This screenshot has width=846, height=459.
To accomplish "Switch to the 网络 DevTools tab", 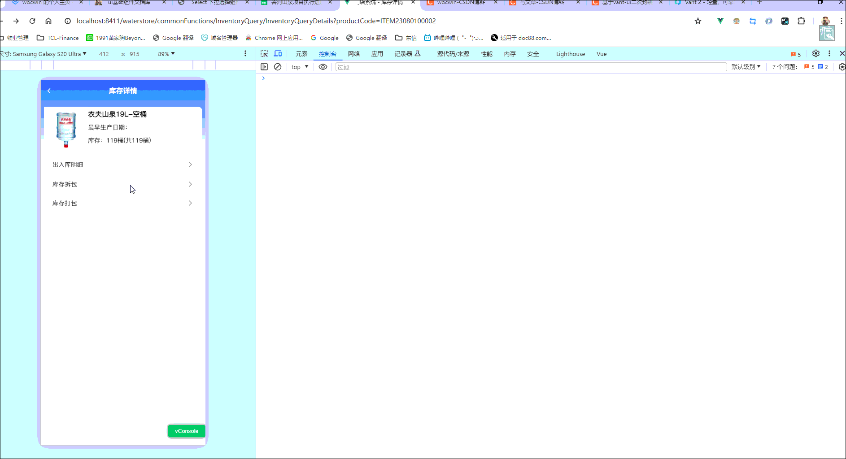I will [x=354, y=54].
